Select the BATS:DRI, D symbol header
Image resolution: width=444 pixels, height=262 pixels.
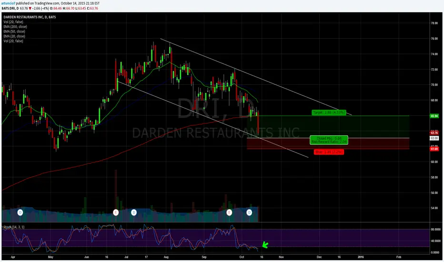click(x=10, y=8)
